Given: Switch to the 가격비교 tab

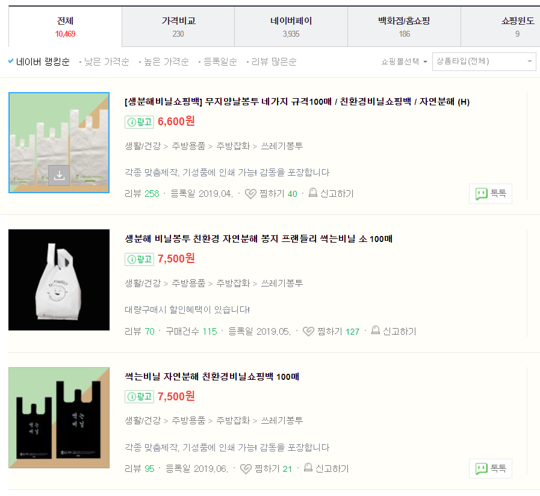Looking at the screenshot, I should click(x=178, y=26).
